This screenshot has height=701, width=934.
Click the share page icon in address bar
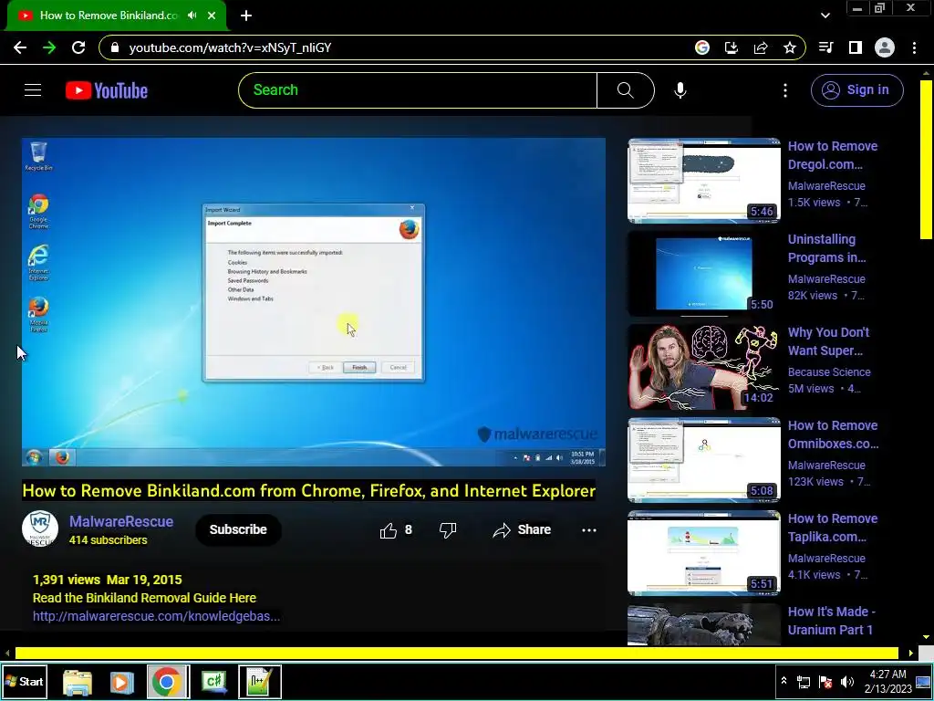(x=761, y=47)
